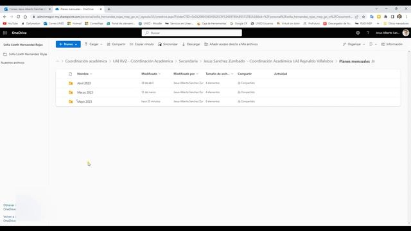Open the YouTube bookmark
The width and height of the screenshot is (411, 231).
coord(10,24)
